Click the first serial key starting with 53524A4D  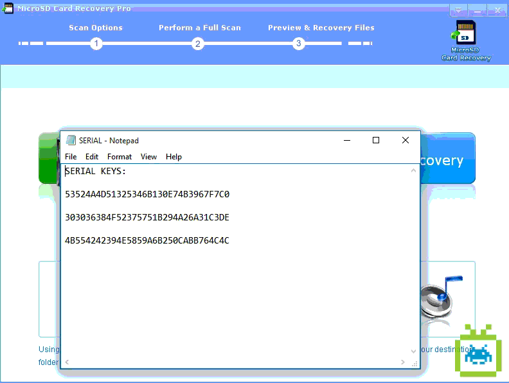tap(147, 194)
